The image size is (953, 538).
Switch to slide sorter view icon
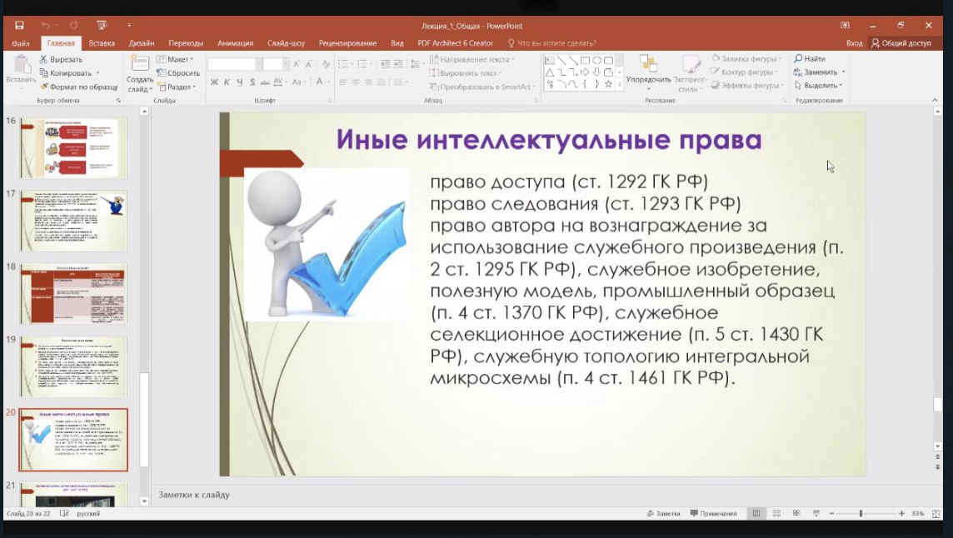tap(776, 514)
